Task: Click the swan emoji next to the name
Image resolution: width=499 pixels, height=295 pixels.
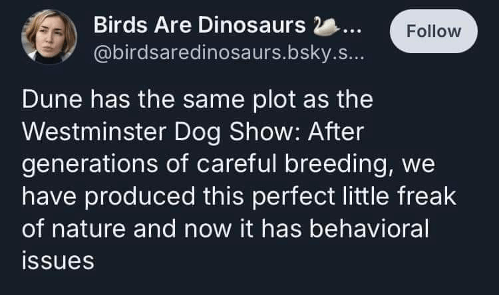Action: (326, 26)
